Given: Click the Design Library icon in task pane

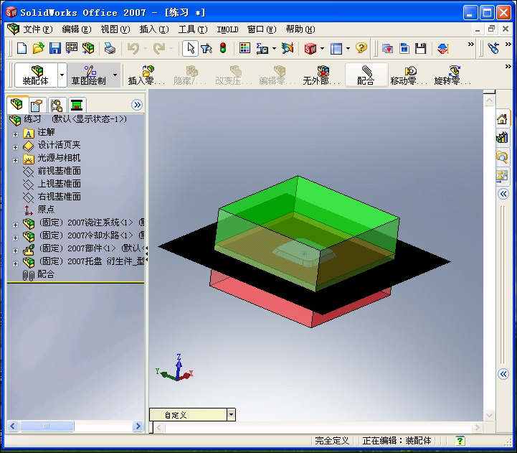Looking at the screenshot, I should 503,137.
